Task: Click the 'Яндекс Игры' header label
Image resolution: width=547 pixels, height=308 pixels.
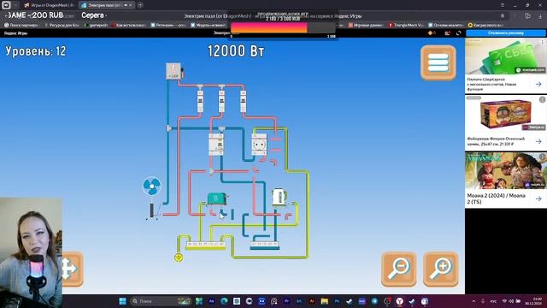Action: 15,33
